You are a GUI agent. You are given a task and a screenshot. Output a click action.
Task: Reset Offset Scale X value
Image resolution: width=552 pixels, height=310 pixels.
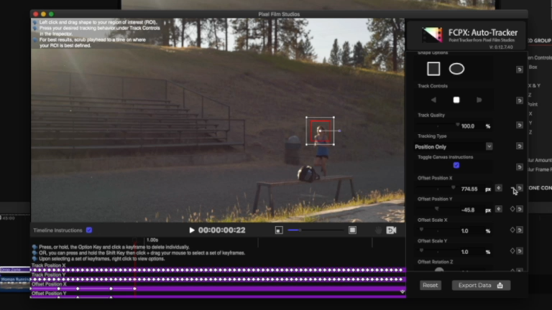click(x=520, y=230)
